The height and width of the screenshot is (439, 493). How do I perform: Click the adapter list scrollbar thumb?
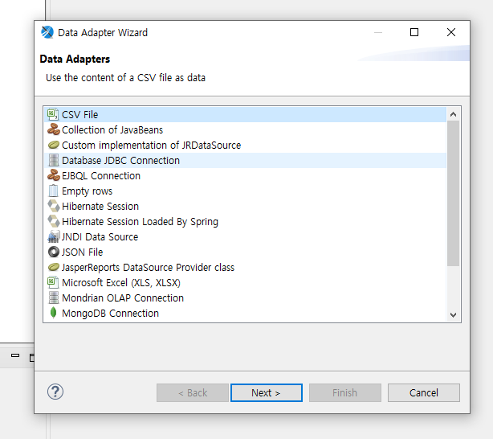453,193
